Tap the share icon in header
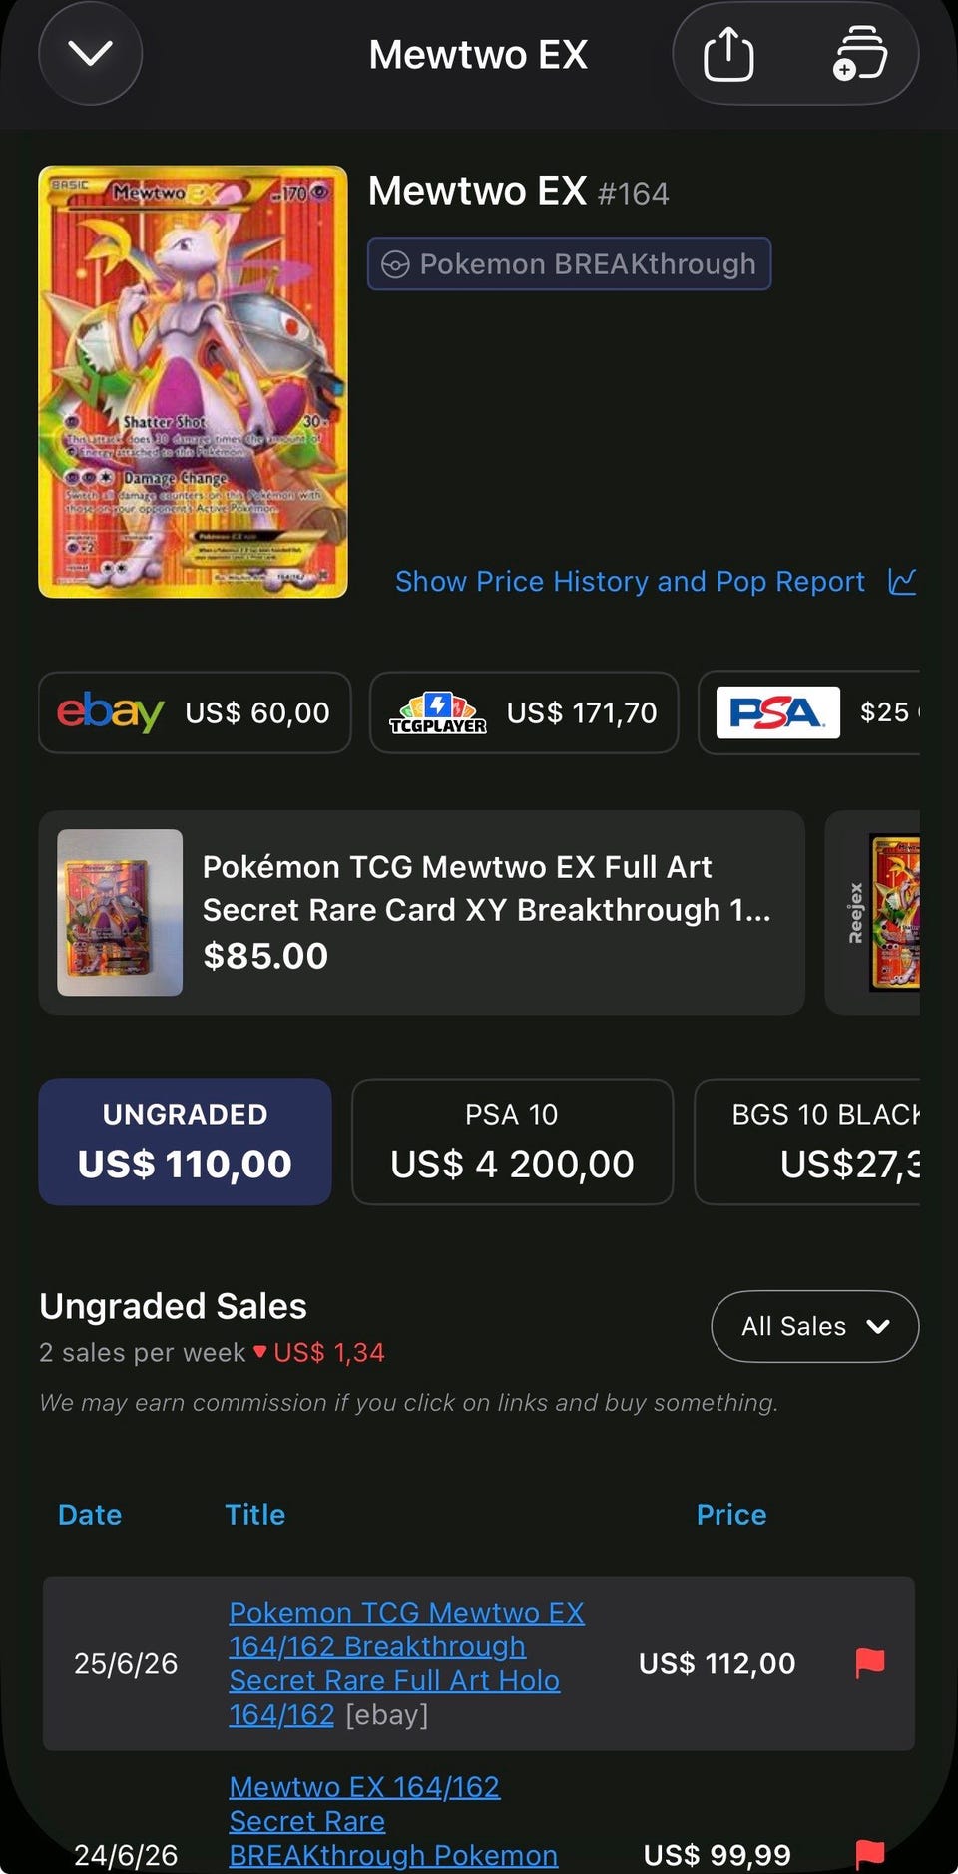The image size is (958, 1874). 728,54
